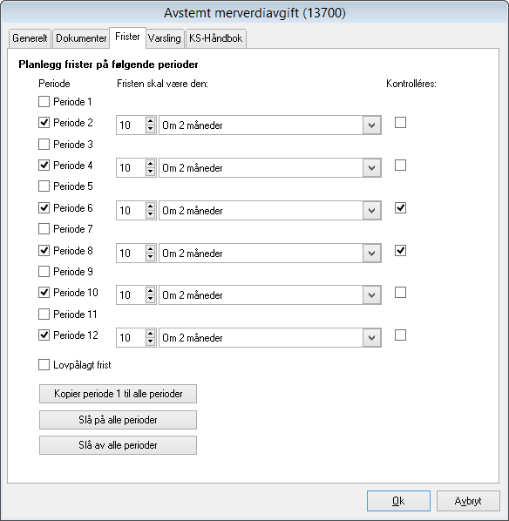Viewport: 509px width, 521px height.
Task: Check Kontrolléres for Periode 4
Action: click(x=400, y=166)
